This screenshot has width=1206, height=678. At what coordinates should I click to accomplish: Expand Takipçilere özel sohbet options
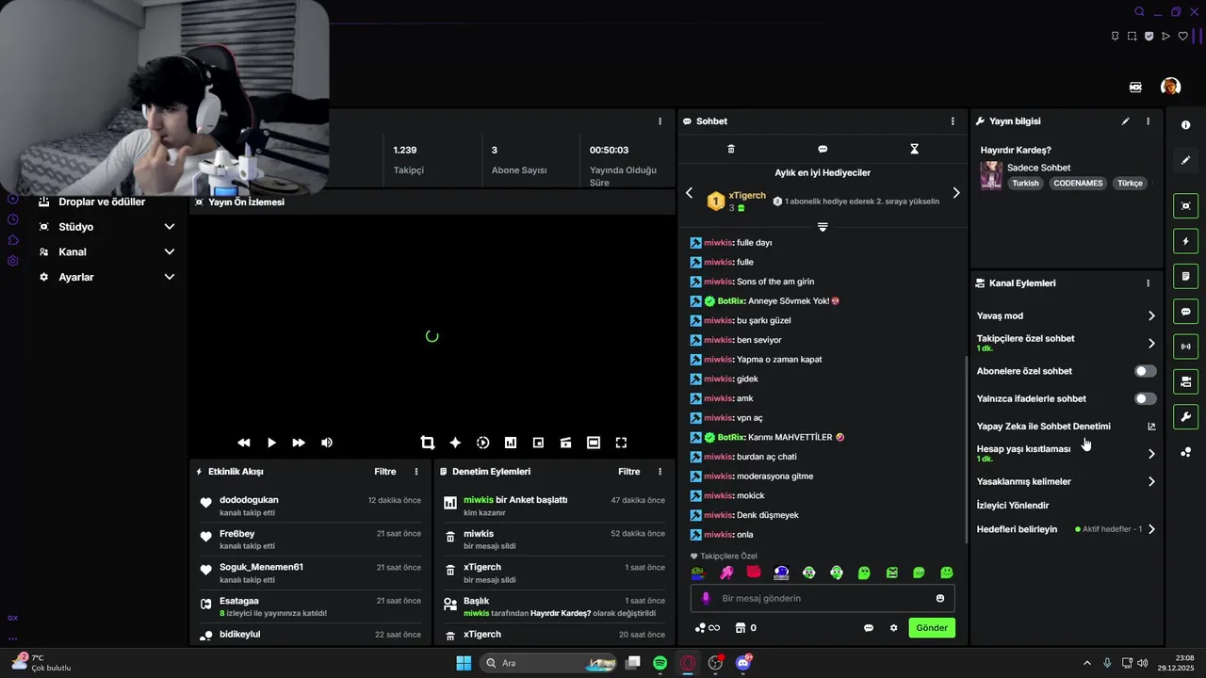[x=1151, y=344]
